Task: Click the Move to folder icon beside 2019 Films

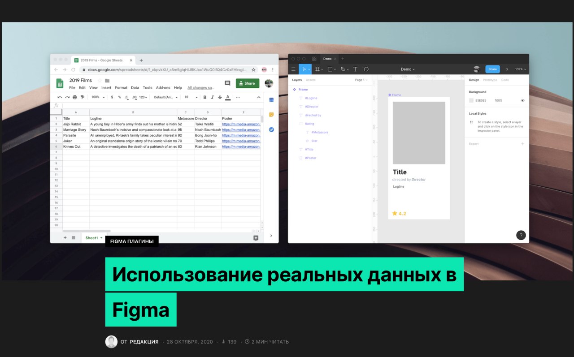Action: pyautogui.click(x=107, y=81)
